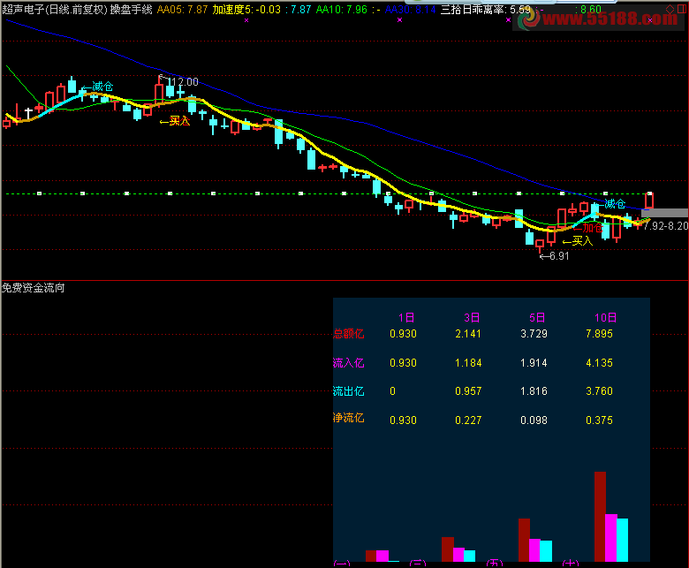Click the red split-window square icon
The width and height of the screenshot is (689, 568).
(682, 9)
